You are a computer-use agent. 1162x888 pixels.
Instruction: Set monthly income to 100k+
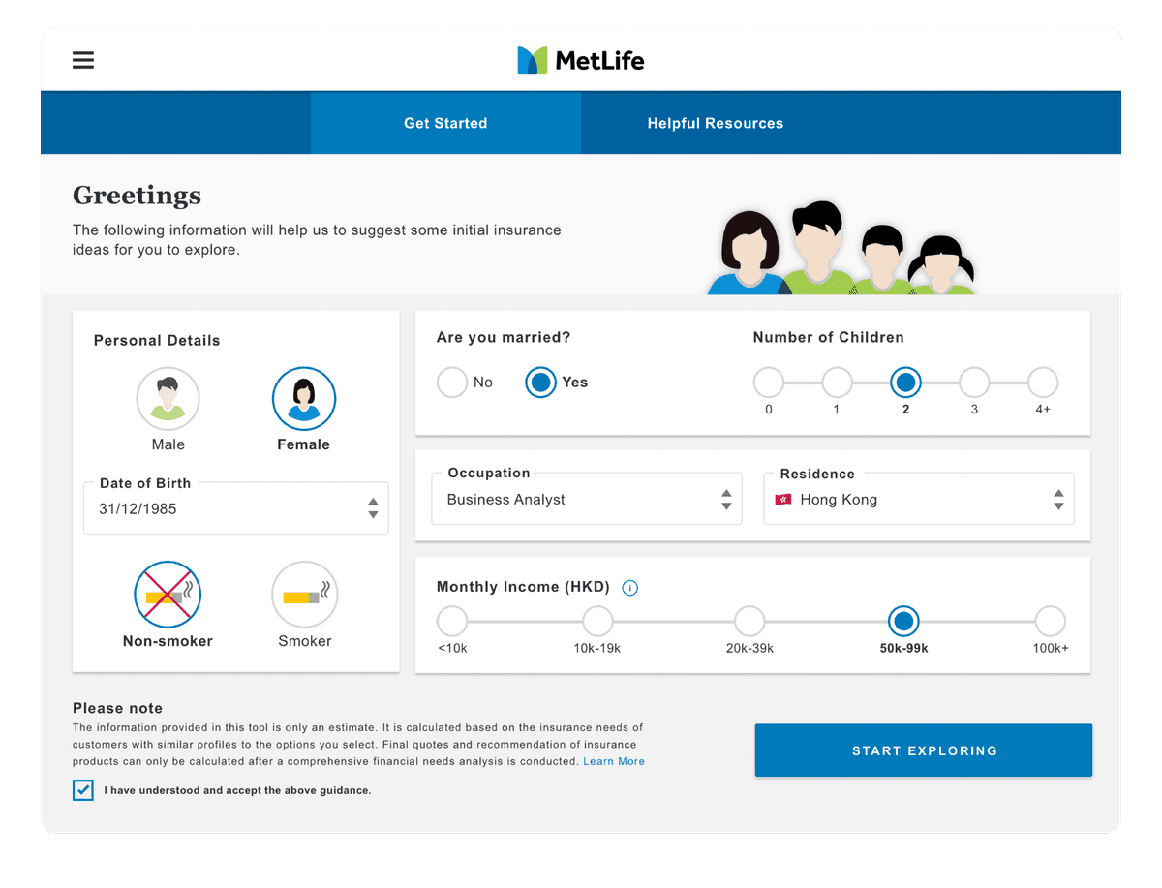click(x=1050, y=621)
